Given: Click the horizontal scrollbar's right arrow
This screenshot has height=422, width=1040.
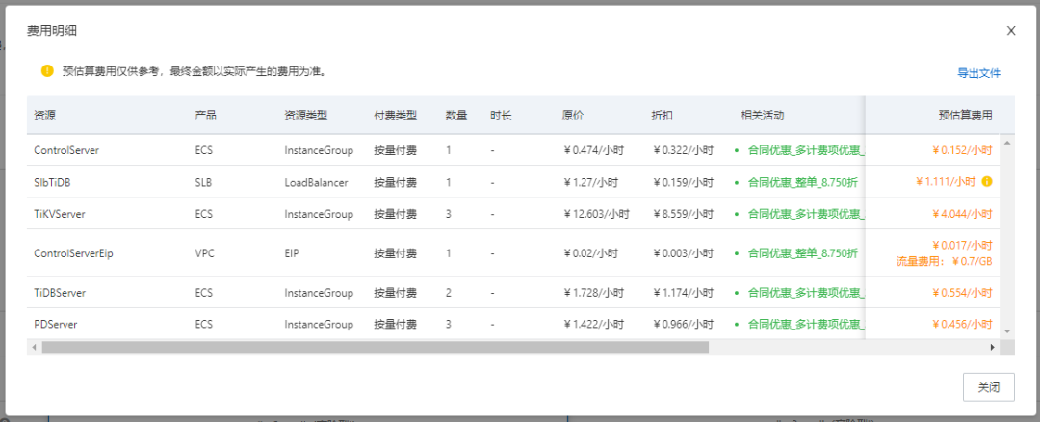Looking at the screenshot, I should [993, 347].
